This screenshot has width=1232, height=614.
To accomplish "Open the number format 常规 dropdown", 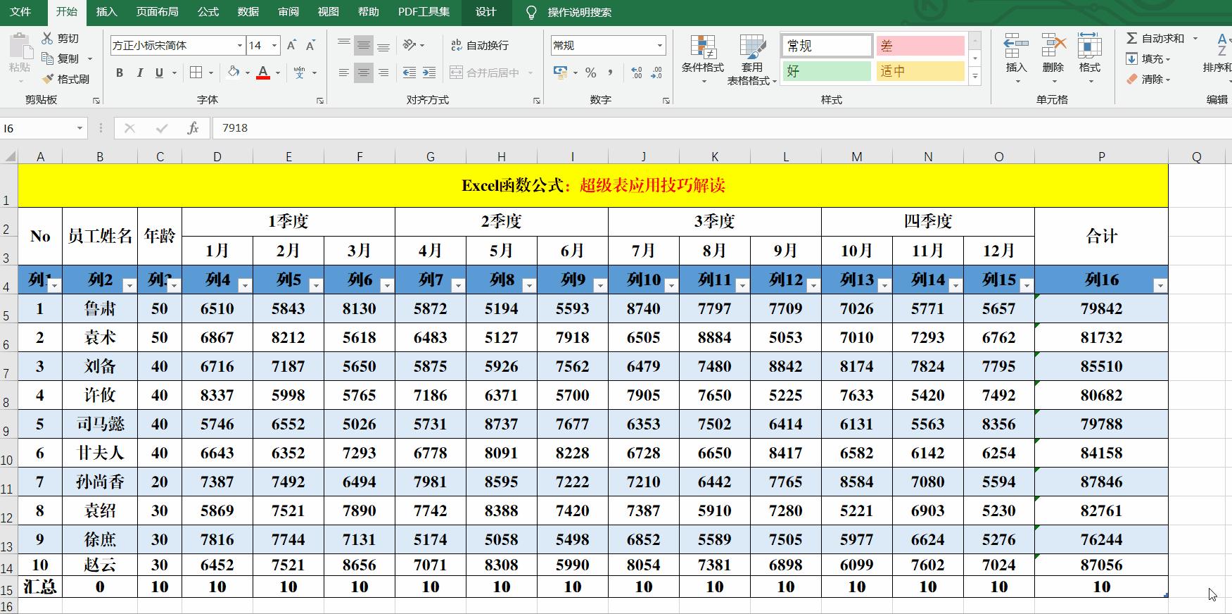I will pos(660,45).
